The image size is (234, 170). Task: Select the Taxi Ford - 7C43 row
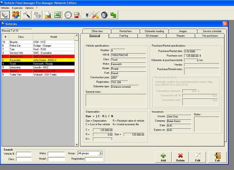38,49
